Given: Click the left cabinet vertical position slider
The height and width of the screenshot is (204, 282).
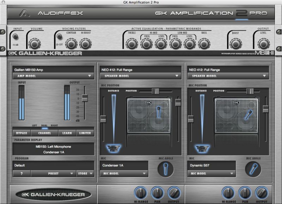Looking at the screenshot, I should click(x=178, y=102).
